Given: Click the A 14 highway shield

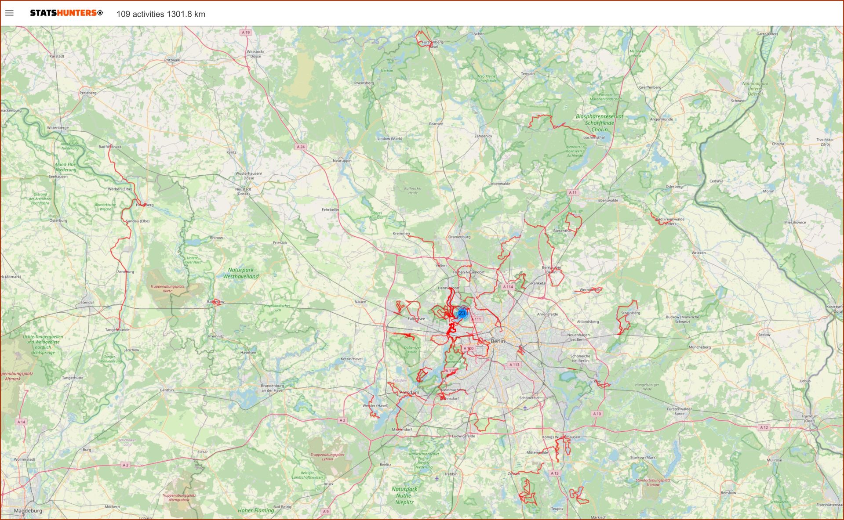Looking at the screenshot, I should 21,422.
